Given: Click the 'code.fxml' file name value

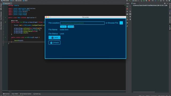Looking at the screenshot, I should (x=64, y=30).
